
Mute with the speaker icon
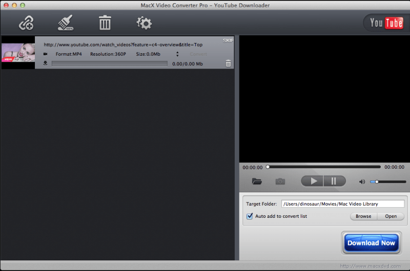[x=362, y=182]
